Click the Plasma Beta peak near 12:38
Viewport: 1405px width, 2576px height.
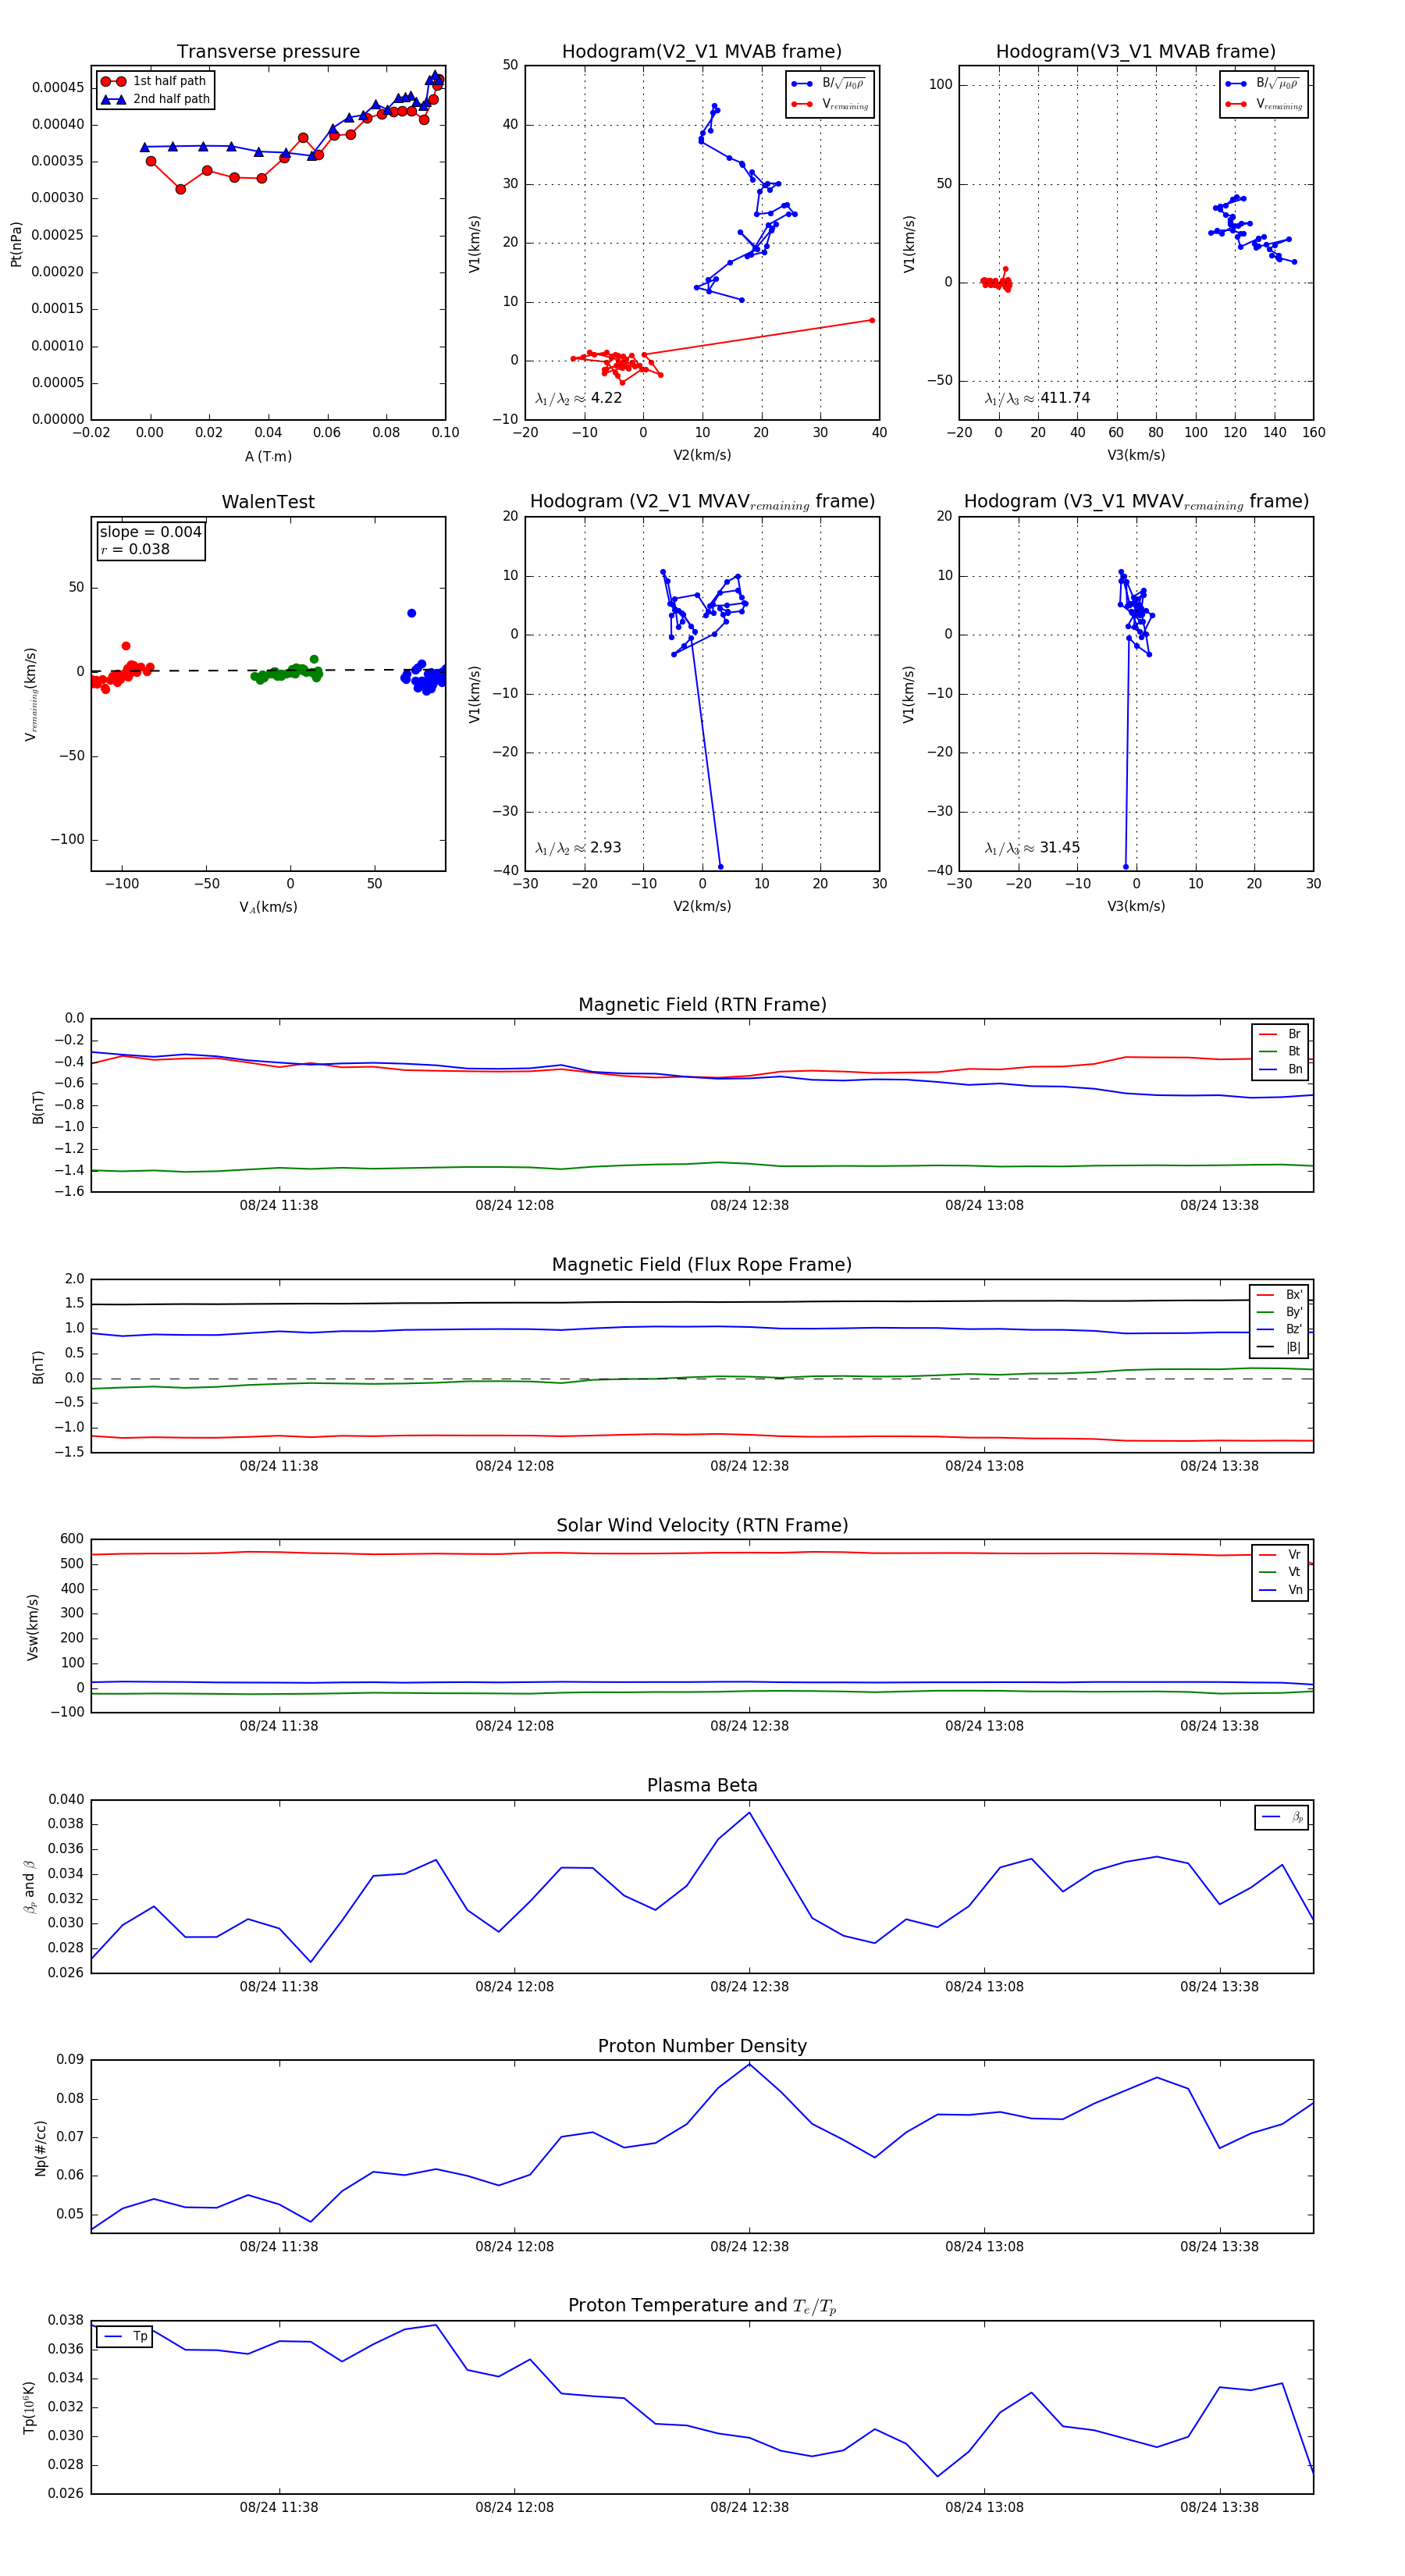749,1813
